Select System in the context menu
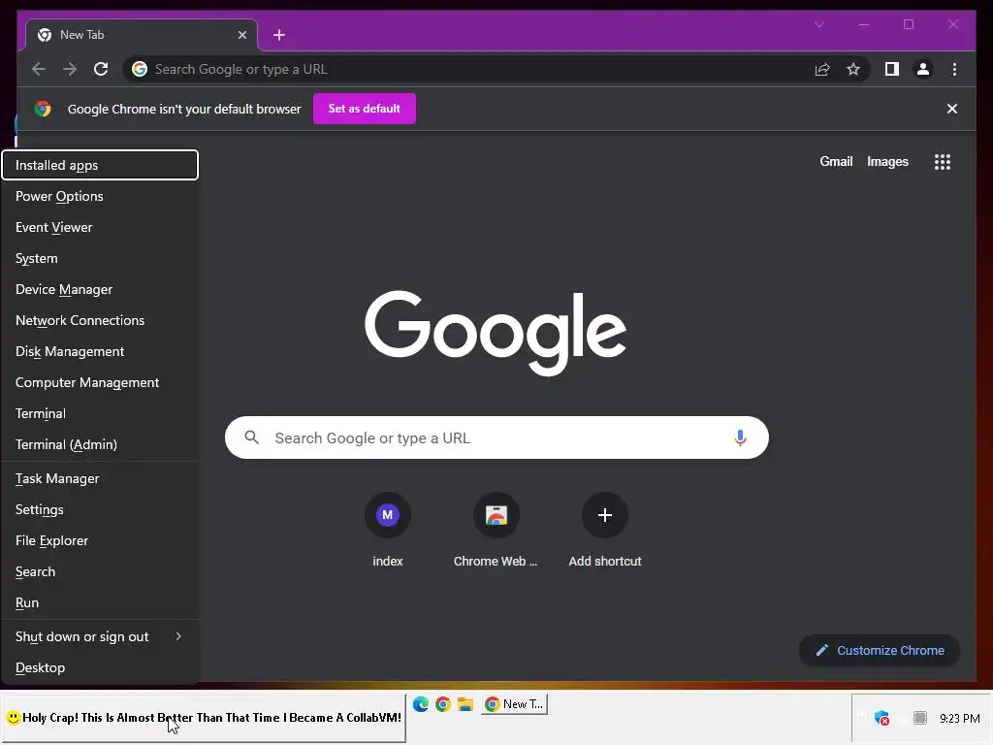Screen dimensions: 993x745 tap(100, 258)
